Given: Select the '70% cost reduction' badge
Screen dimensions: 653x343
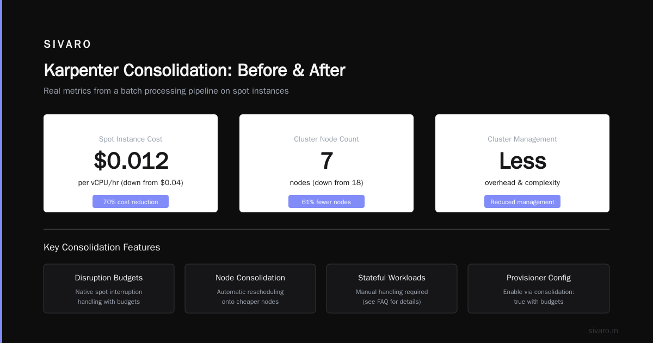Looking at the screenshot, I should (x=131, y=201).
